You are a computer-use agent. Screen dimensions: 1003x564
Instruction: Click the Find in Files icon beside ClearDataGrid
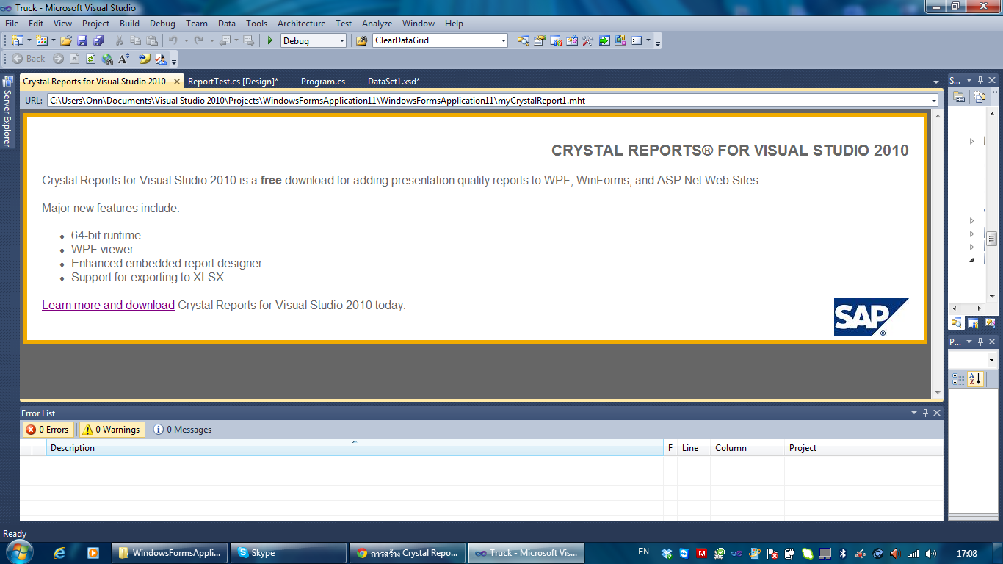point(361,41)
